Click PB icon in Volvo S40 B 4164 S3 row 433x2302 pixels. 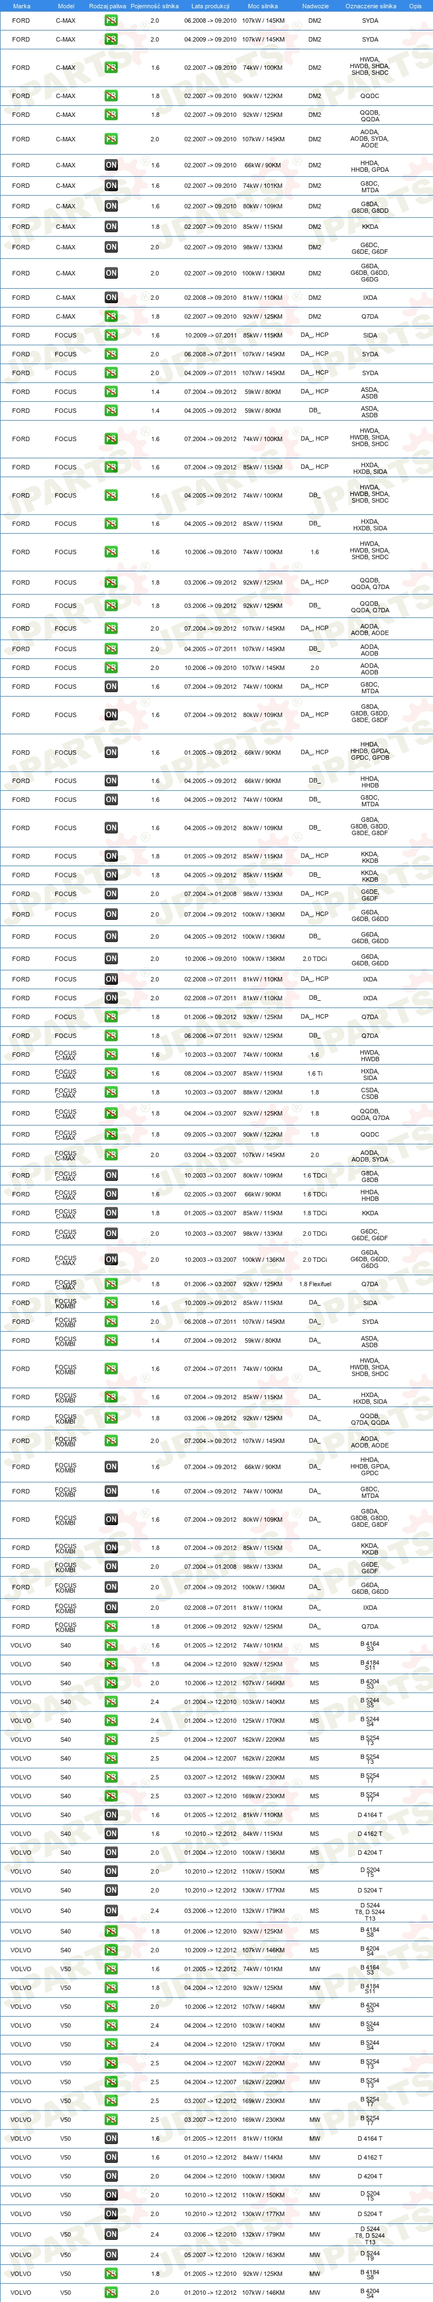point(111,1645)
